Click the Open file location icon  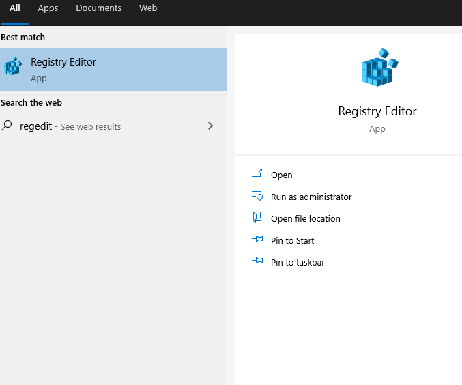pos(257,217)
